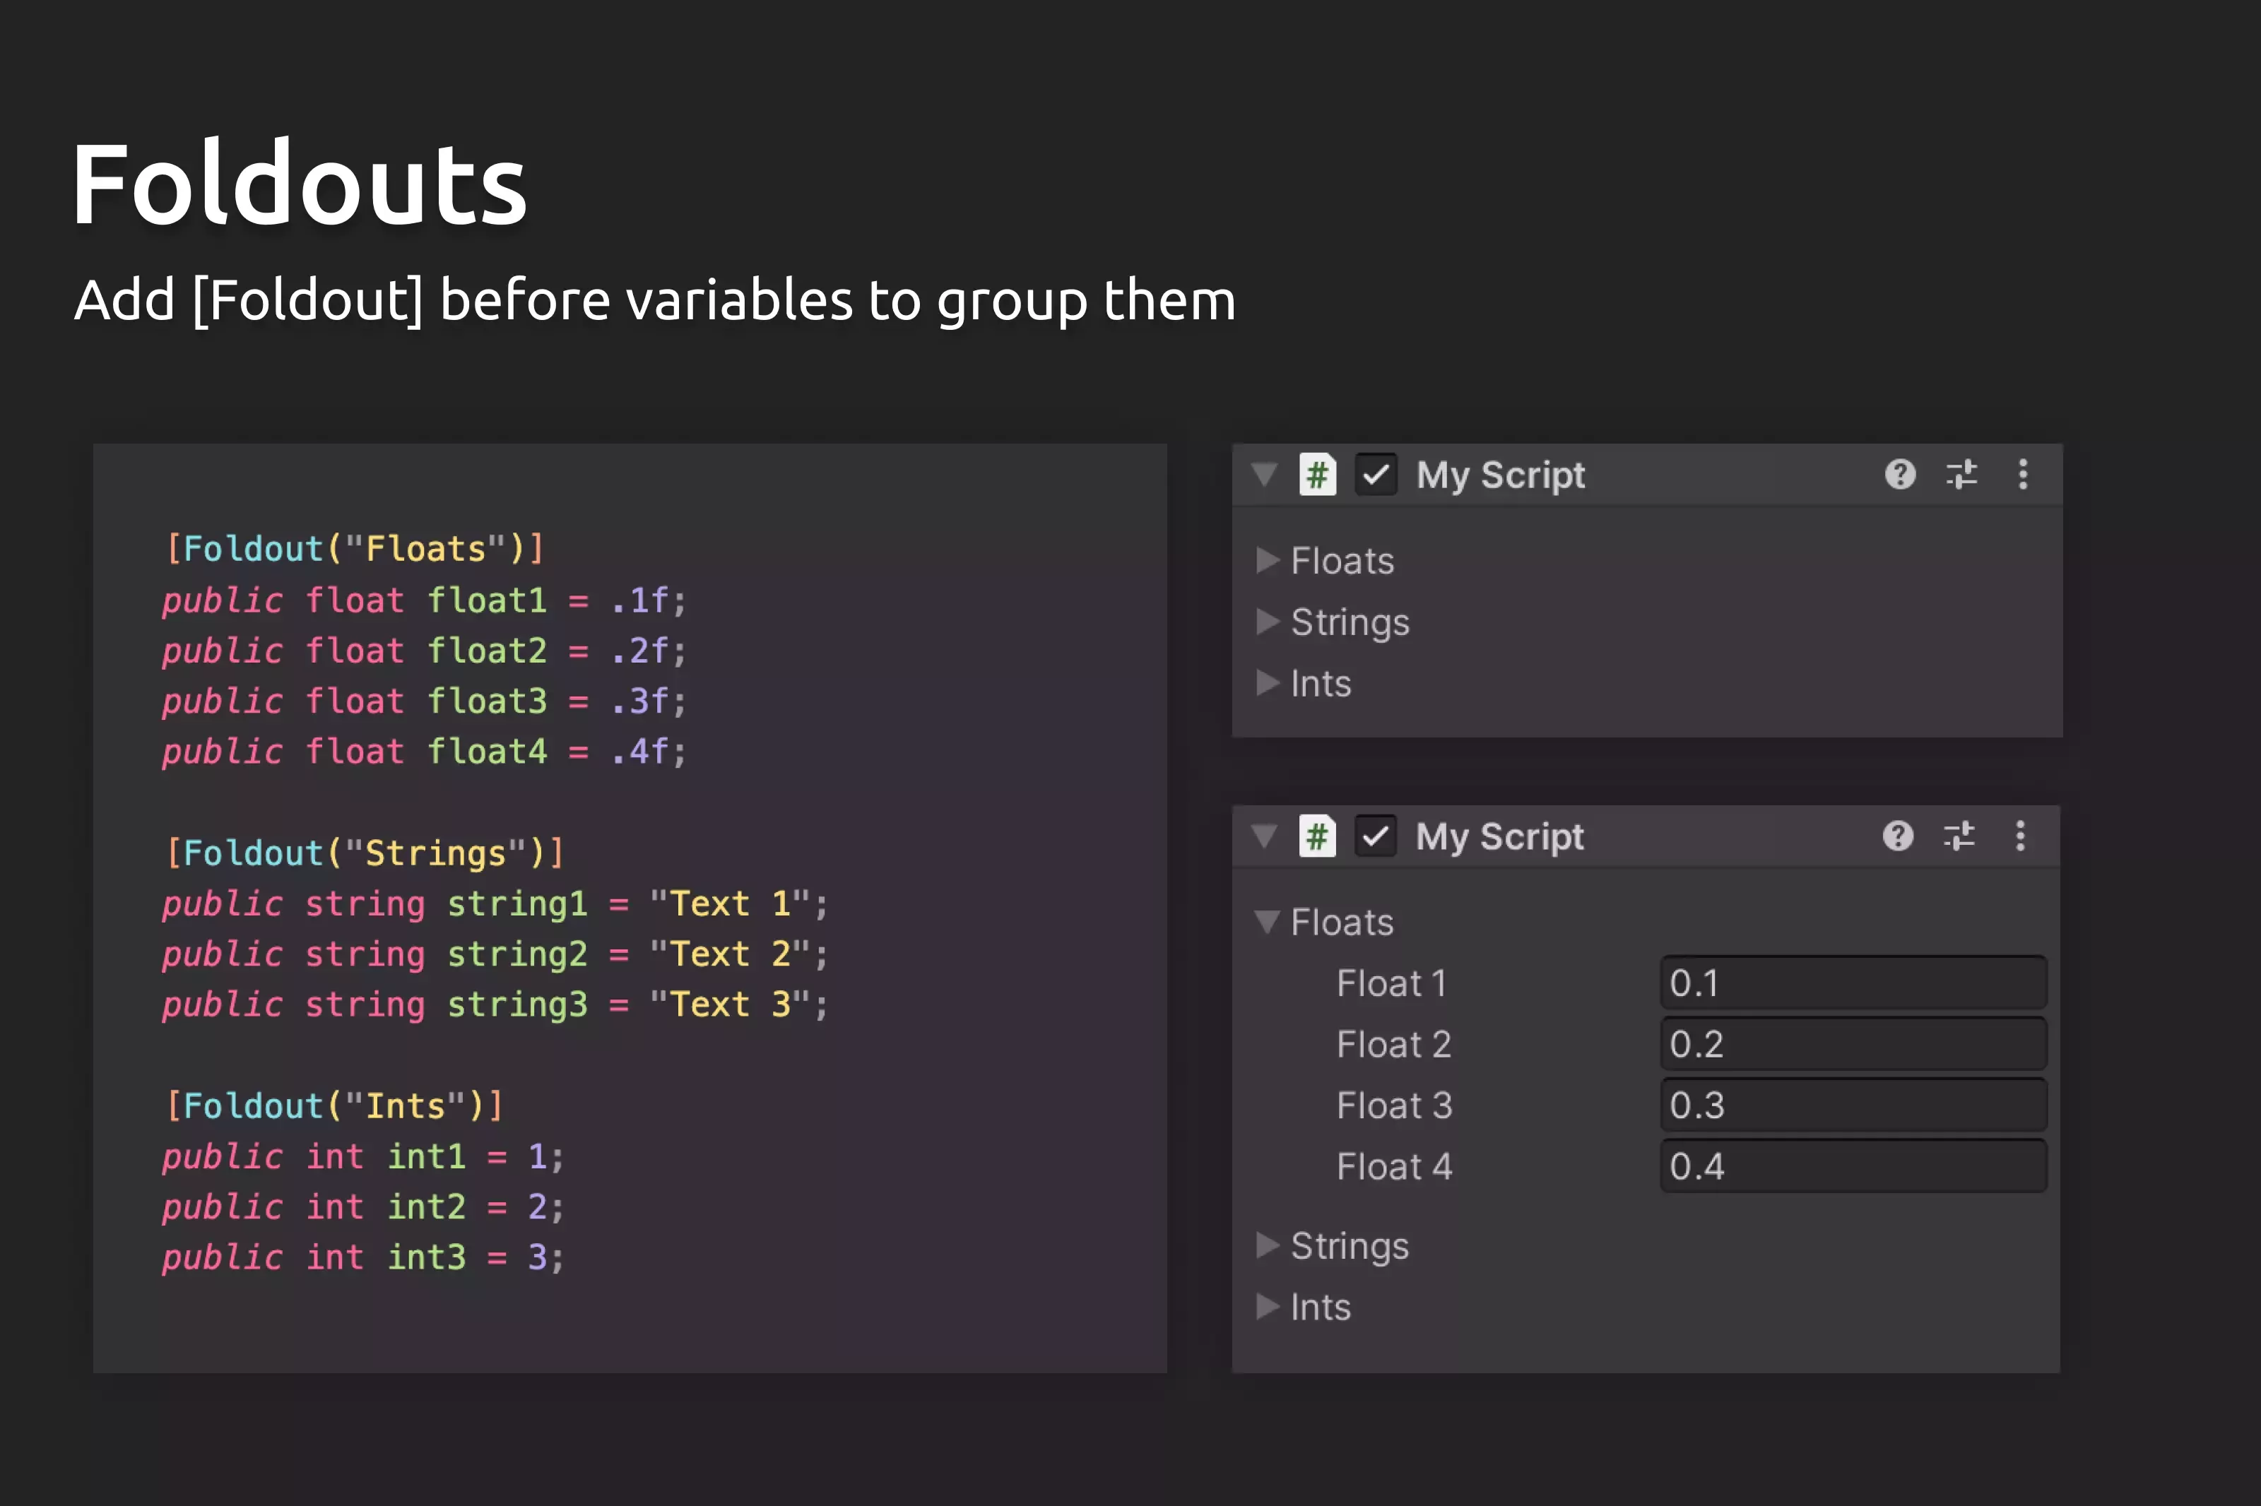Open three-dot menu in top My Script
Screen dimensions: 2261x1506
pyautogui.click(x=2023, y=475)
